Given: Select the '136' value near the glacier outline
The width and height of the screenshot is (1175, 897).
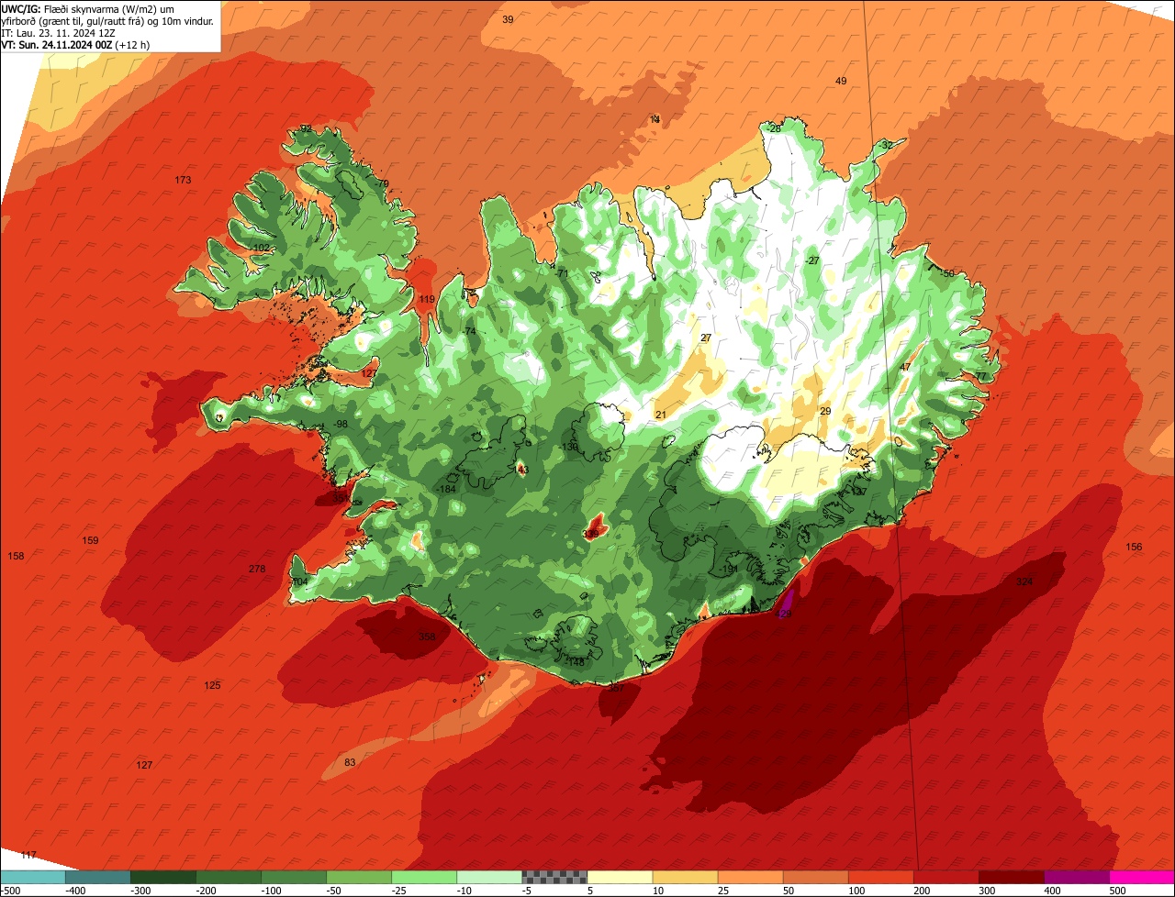Looking at the screenshot, I should click(x=570, y=447).
